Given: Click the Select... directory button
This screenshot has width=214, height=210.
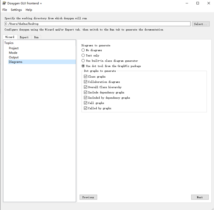Looking at the screenshot, I should (201, 24).
